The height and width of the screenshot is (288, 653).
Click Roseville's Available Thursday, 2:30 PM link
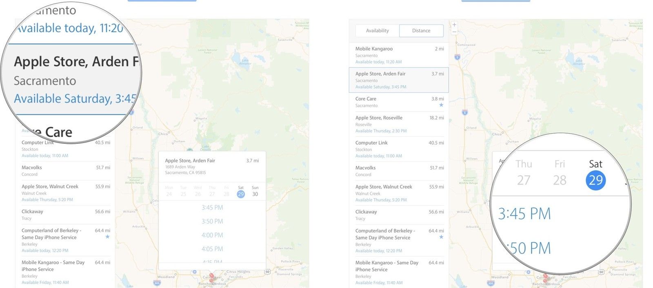tap(381, 131)
